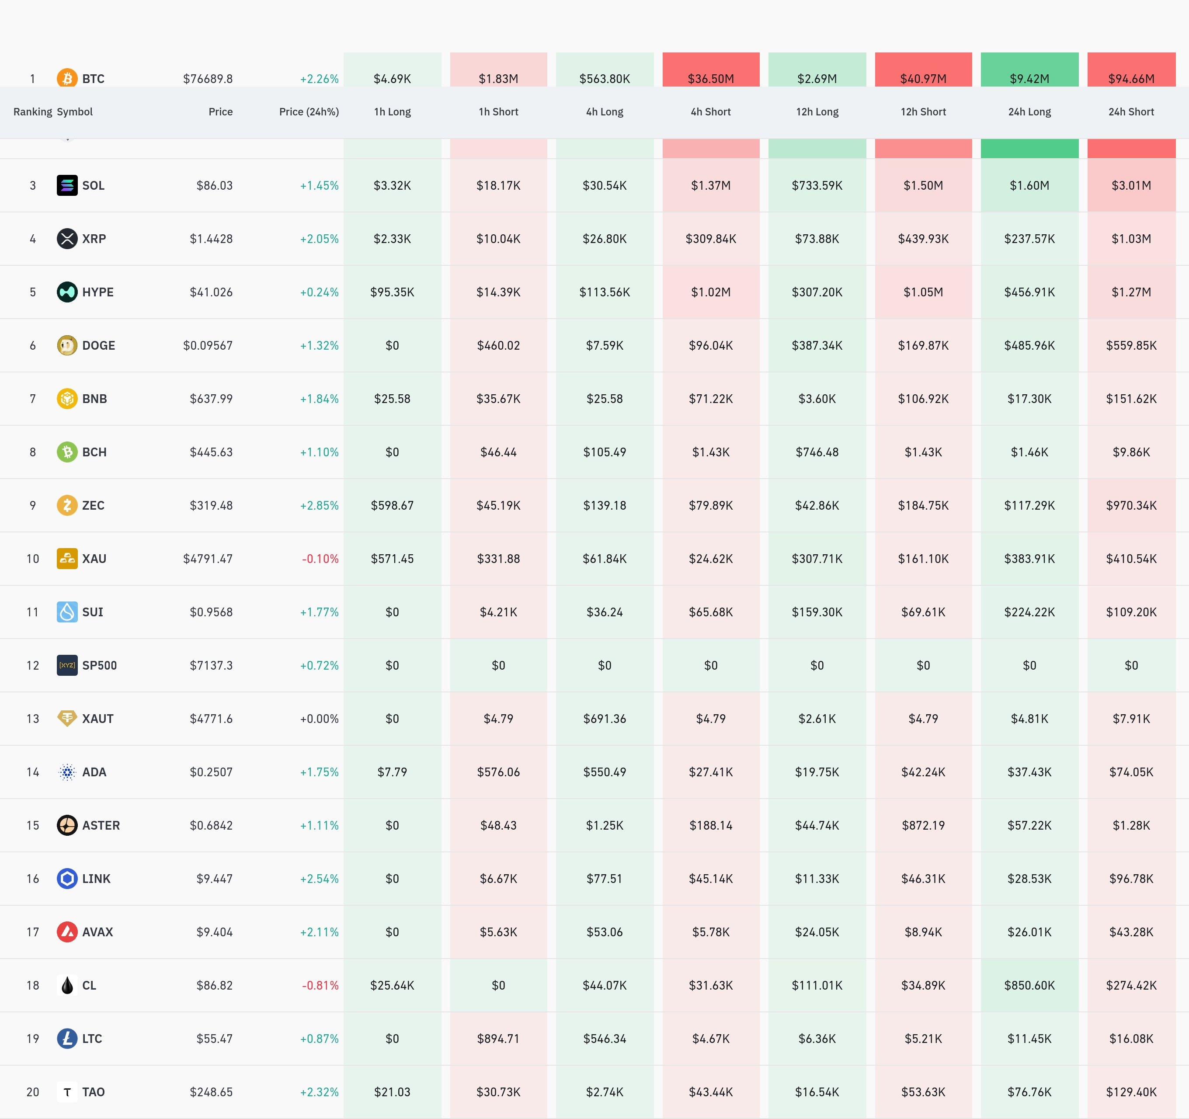Open the ASTER symbol link

(101, 825)
